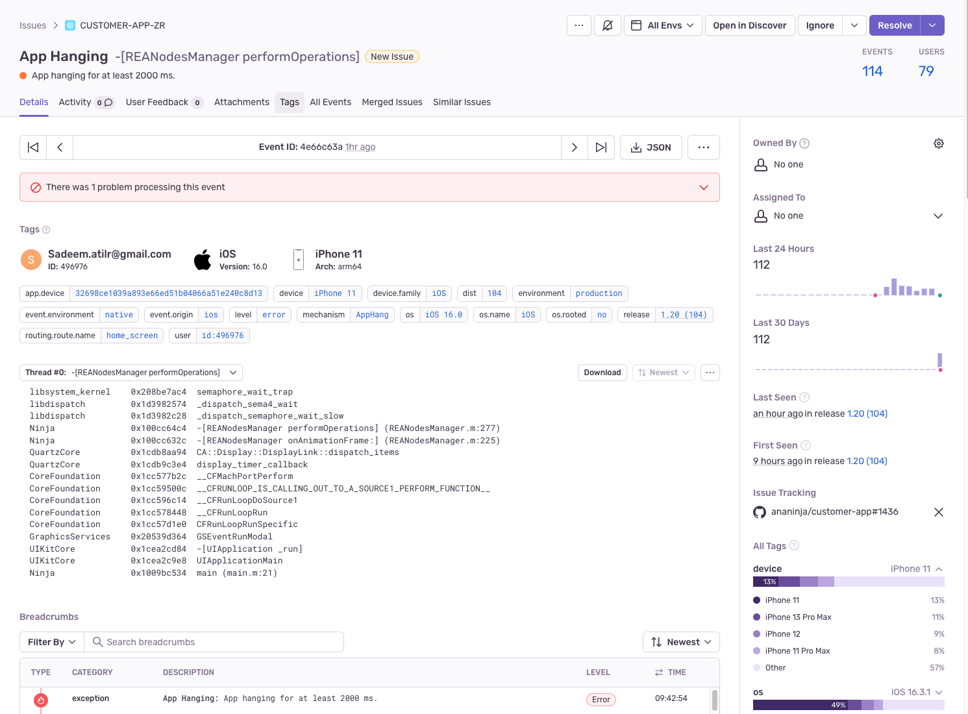Click the GitHub logo in Issue Tracking
Image resolution: width=968 pixels, height=714 pixels.
(x=760, y=512)
